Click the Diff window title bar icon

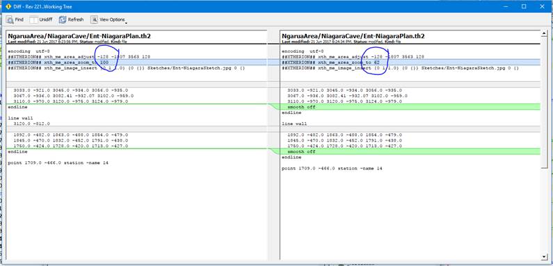coord(8,6)
